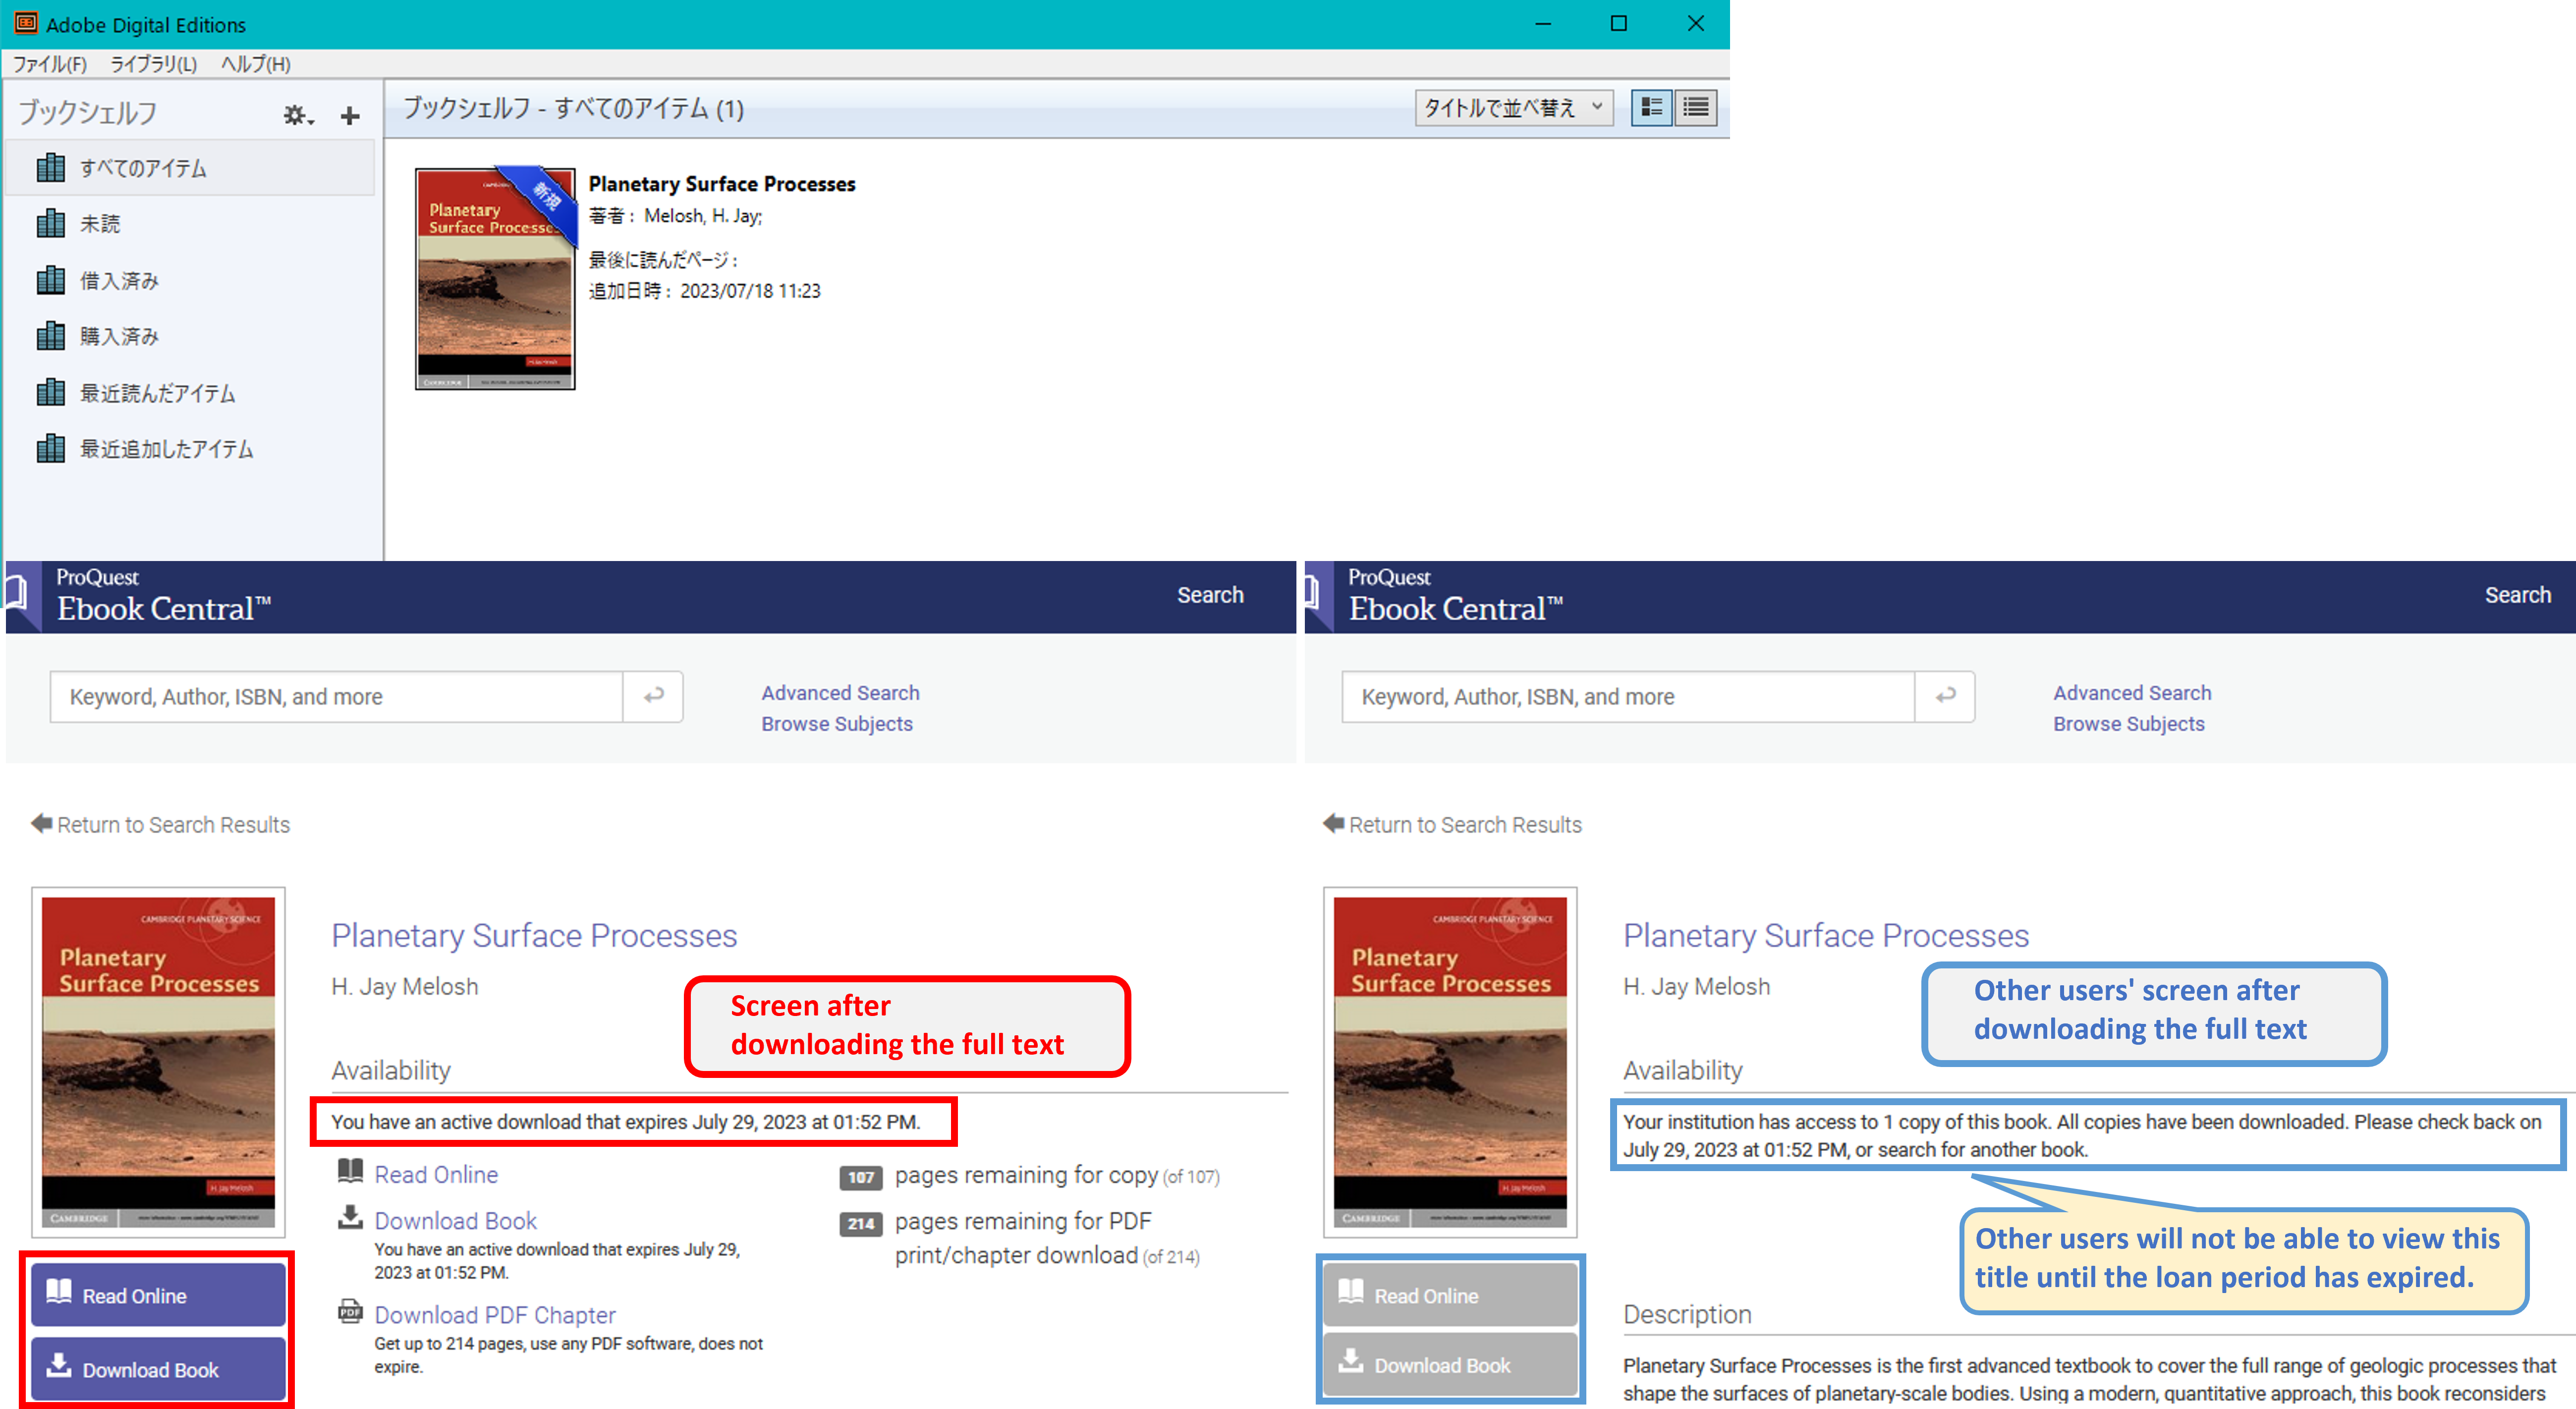Screen dimensions: 2576x1409
Task: Click the right panel Browse Subjects link
Action: [2128, 724]
